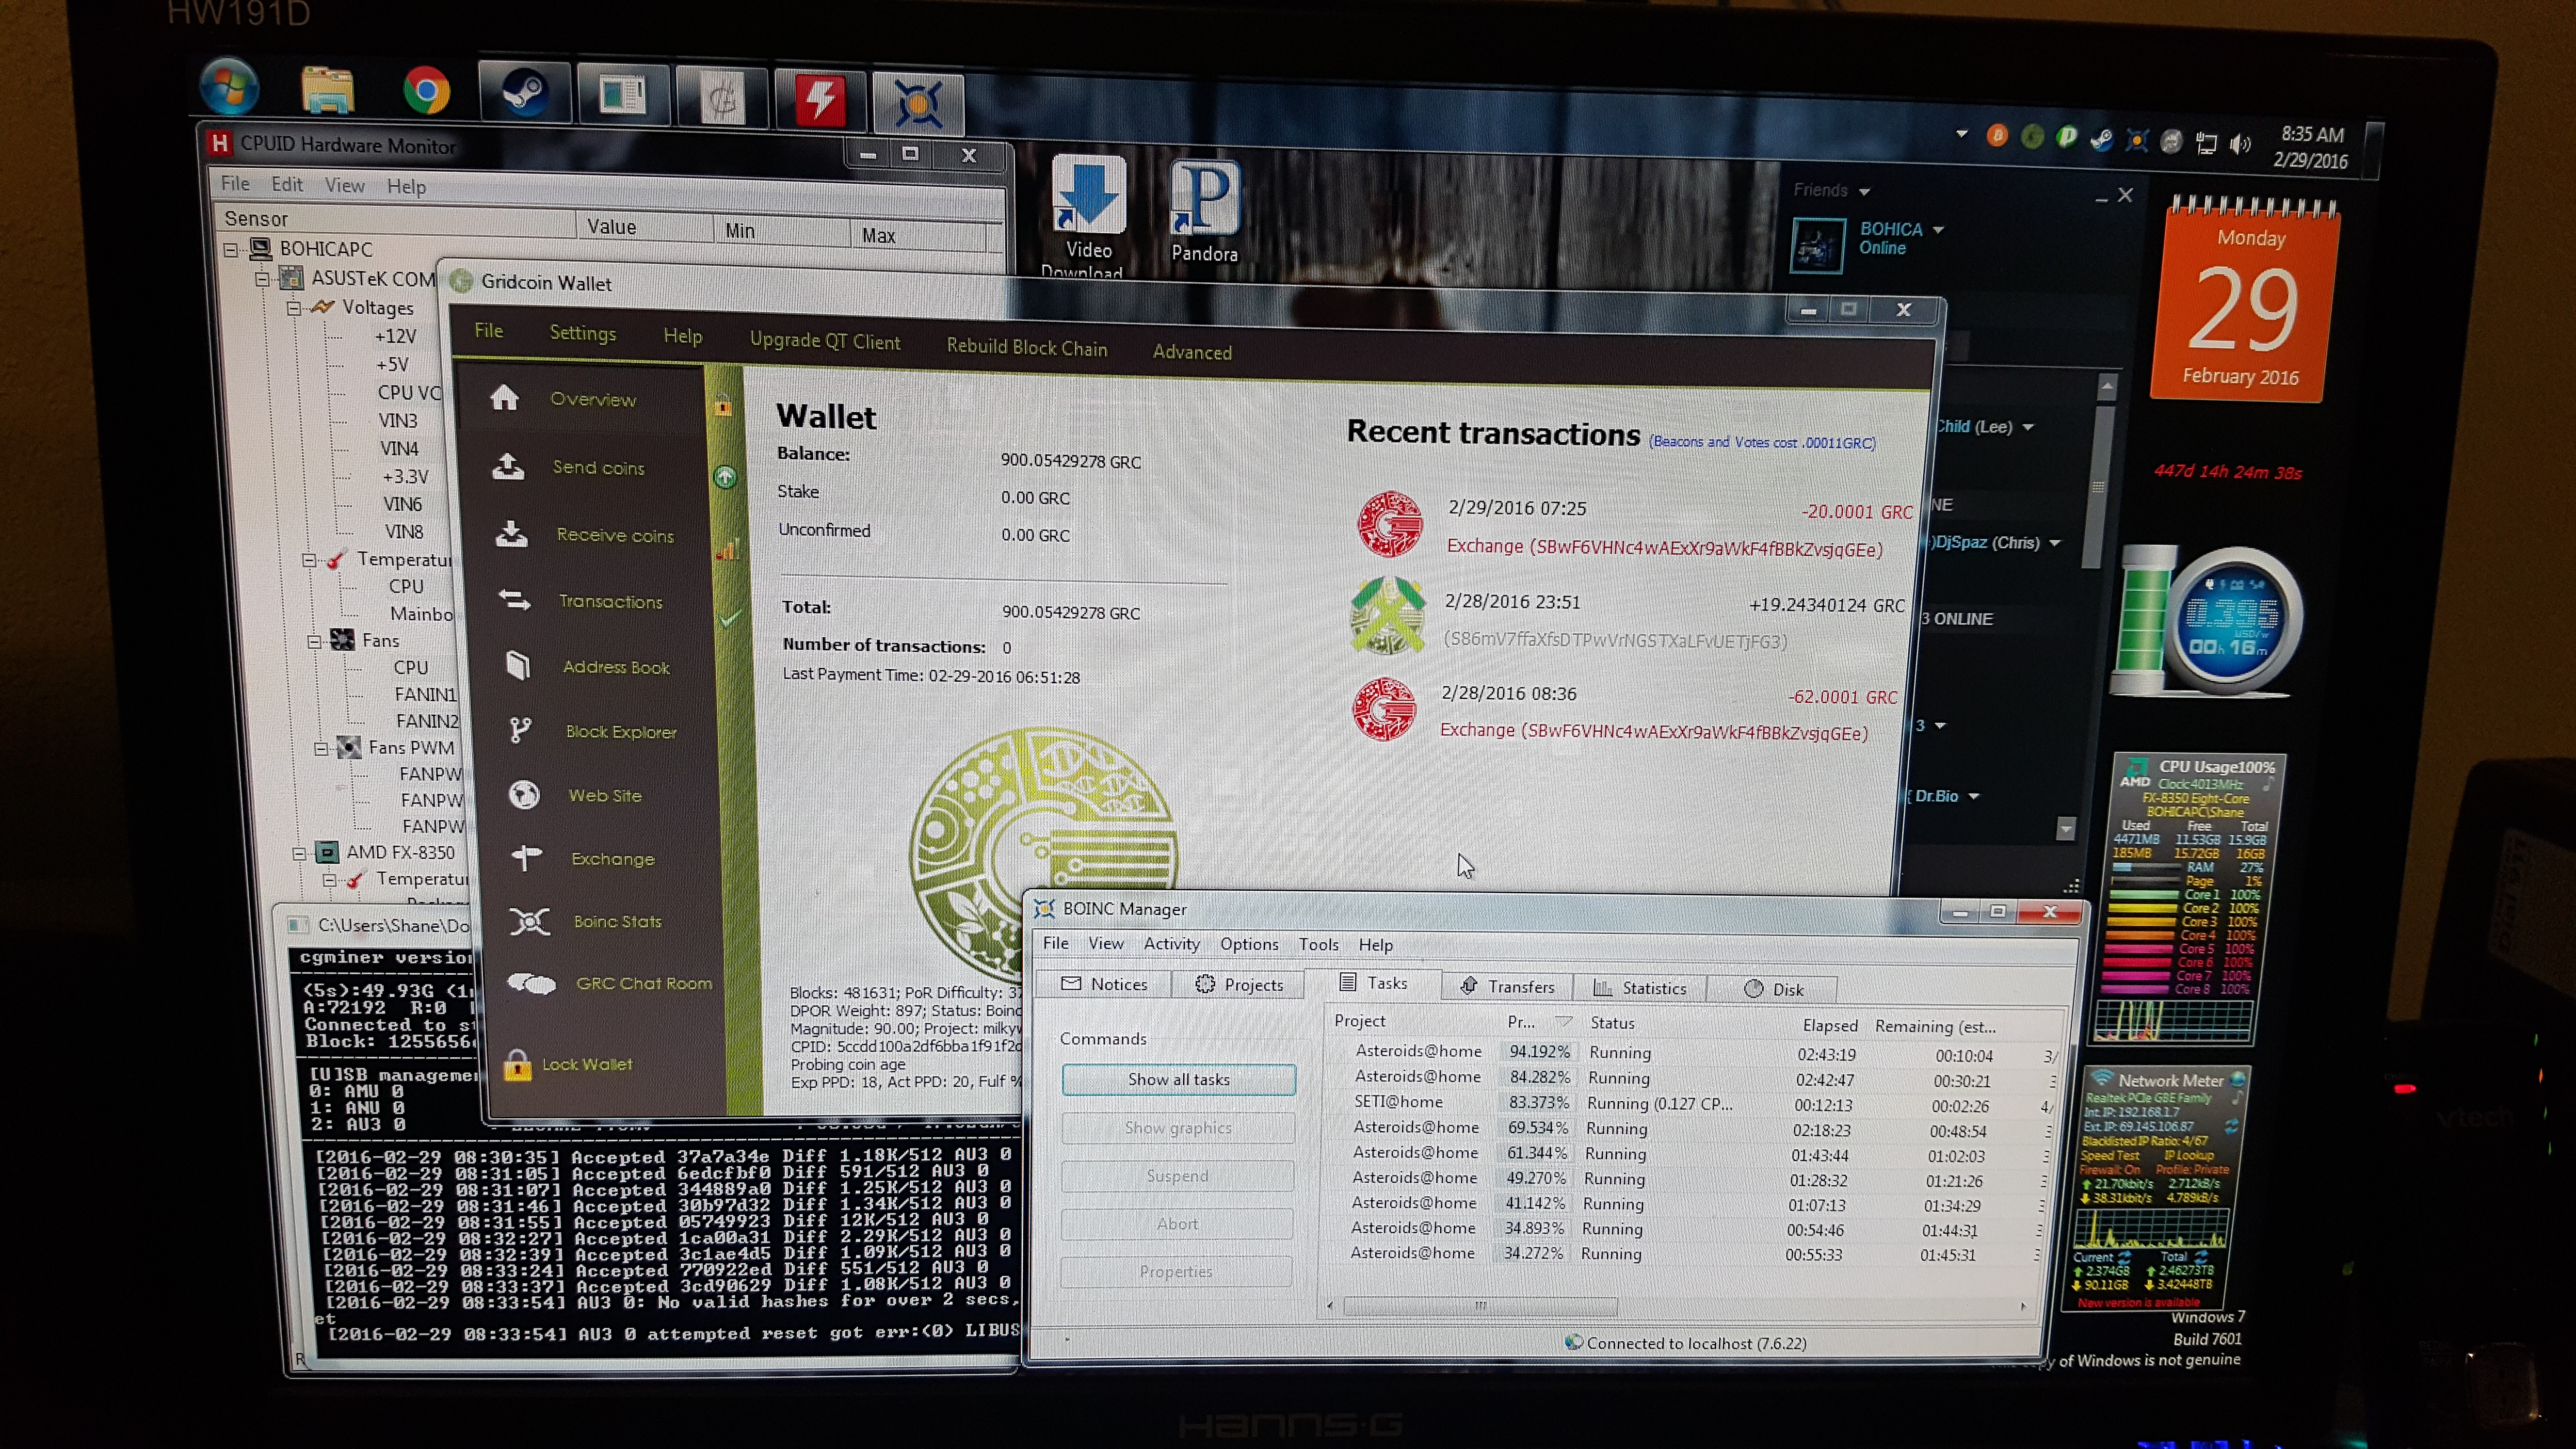Expand the Friends dropdown arrow
This screenshot has height=1449, width=2576.
[1865, 192]
